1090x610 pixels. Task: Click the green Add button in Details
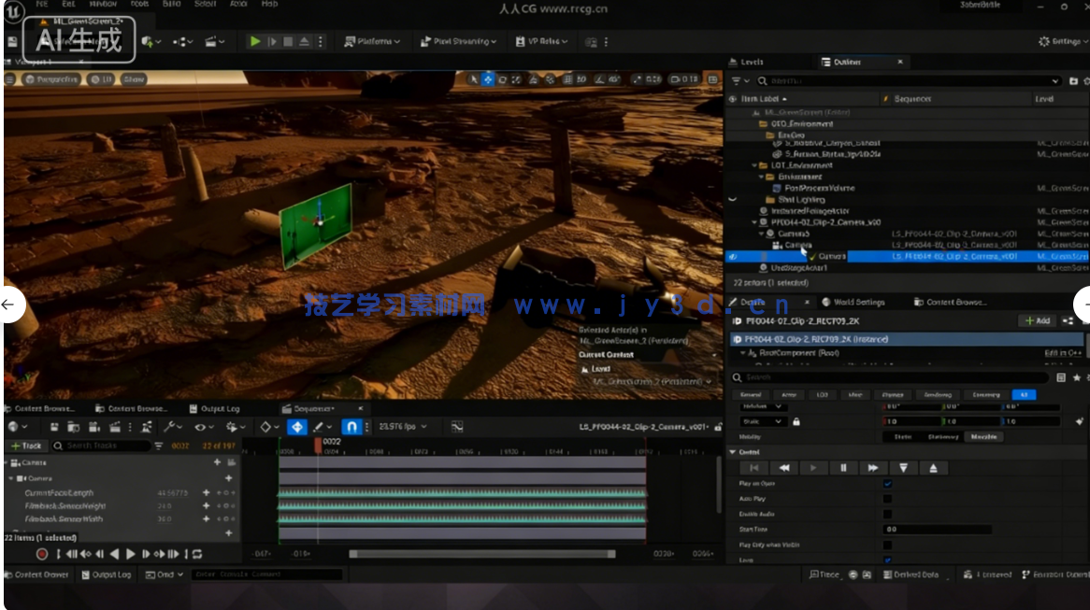1037,320
